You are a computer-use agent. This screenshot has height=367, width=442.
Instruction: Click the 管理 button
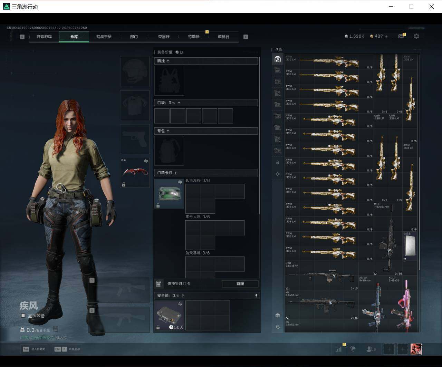point(240,284)
